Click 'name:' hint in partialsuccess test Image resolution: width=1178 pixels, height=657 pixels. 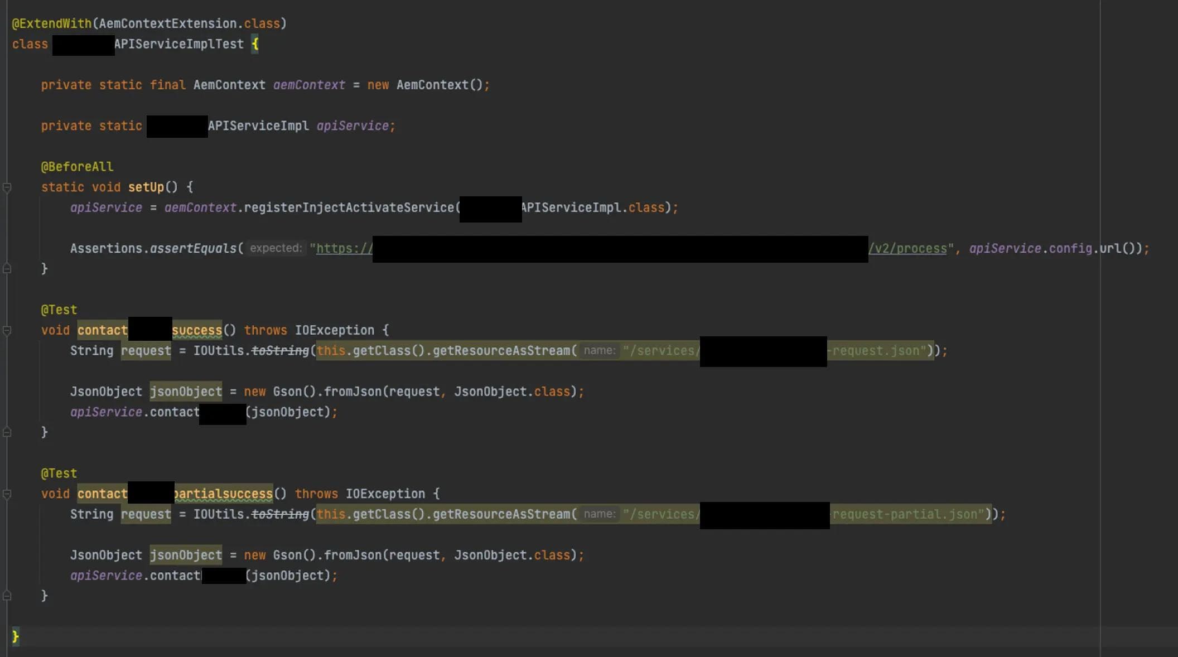pos(599,514)
